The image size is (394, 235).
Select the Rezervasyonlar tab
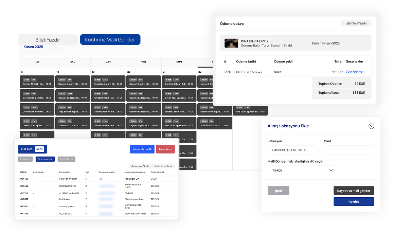point(45,159)
